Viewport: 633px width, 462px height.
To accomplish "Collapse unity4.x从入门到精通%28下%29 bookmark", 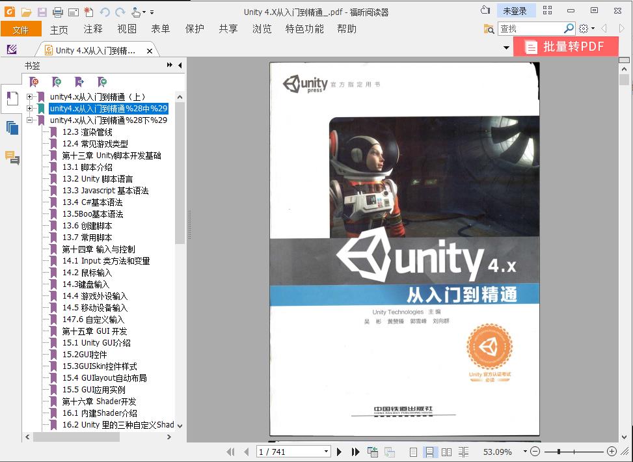I will coord(29,120).
